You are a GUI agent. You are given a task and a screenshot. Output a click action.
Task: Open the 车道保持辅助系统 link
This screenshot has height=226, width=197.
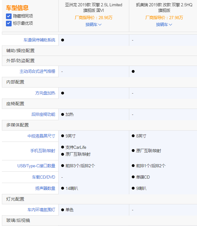[x=40, y=40]
